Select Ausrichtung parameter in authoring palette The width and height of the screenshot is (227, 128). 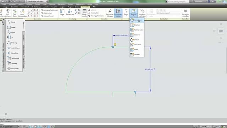pos(13,48)
